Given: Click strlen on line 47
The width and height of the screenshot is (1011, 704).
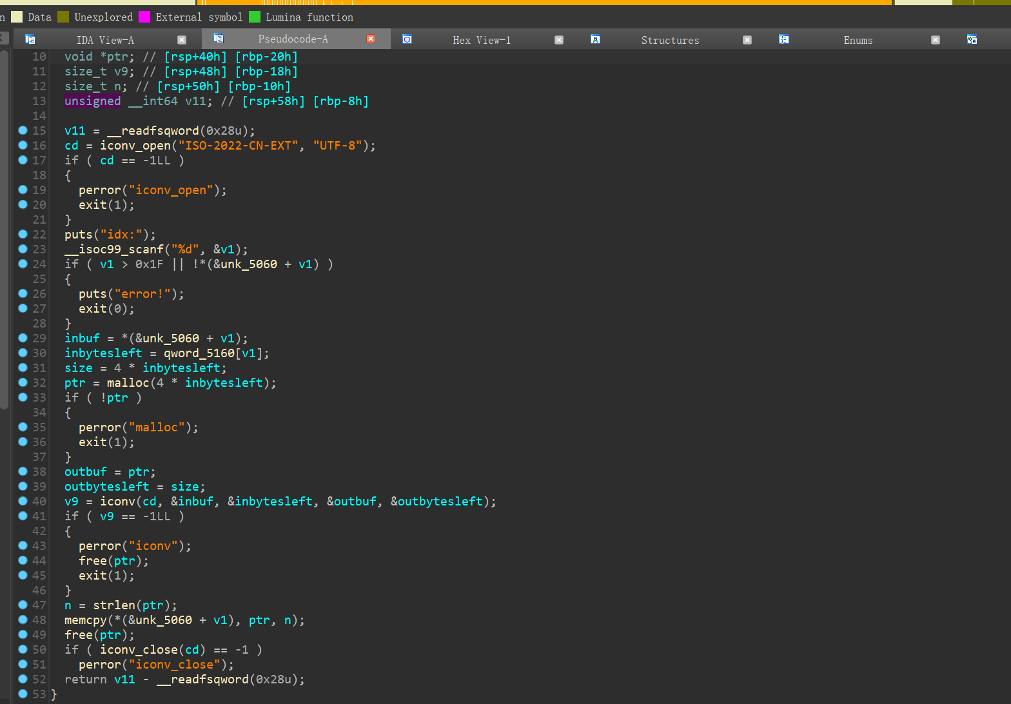Looking at the screenshot, I should pyautogui.click(x=114, y=605).
